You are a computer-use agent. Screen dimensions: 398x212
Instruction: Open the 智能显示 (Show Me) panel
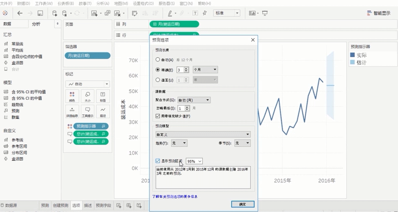pos(380,13)
